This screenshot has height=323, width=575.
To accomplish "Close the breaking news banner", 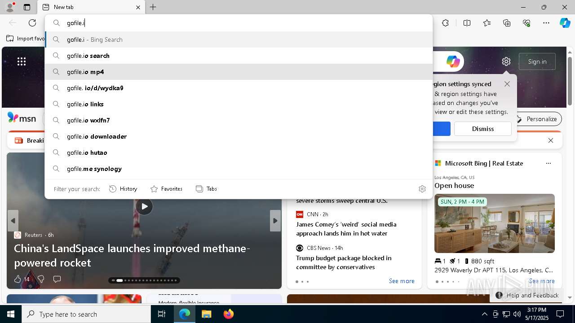I will click(551, 140).
